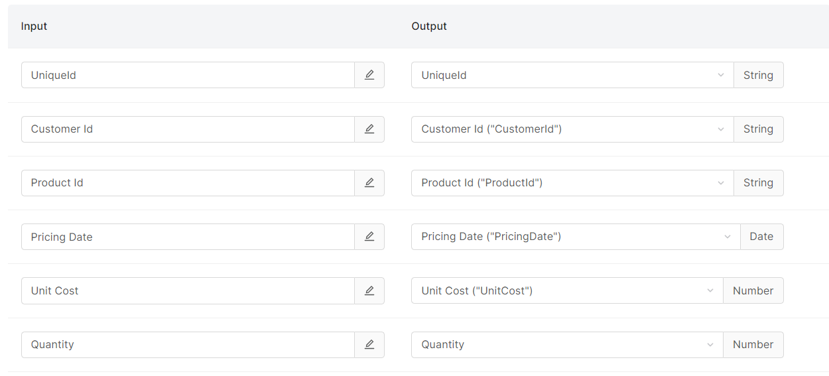Image resolution: width=829 pixels, height=376 pixels.
Task: Click the edit pencil icon for Customer Id
Action: click(369, 129)
